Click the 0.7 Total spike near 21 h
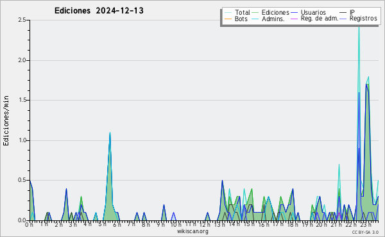This screenshot has width=385, height=237. (x=339, y=165)
